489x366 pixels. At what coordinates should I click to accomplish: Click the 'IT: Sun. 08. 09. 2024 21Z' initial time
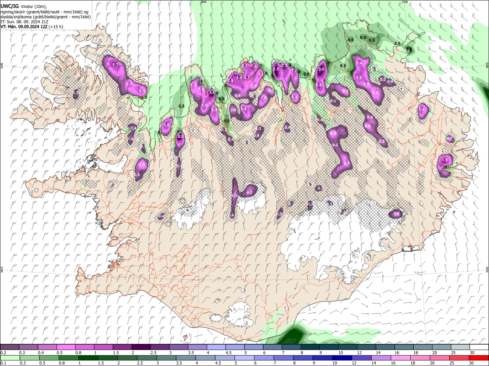24,22
